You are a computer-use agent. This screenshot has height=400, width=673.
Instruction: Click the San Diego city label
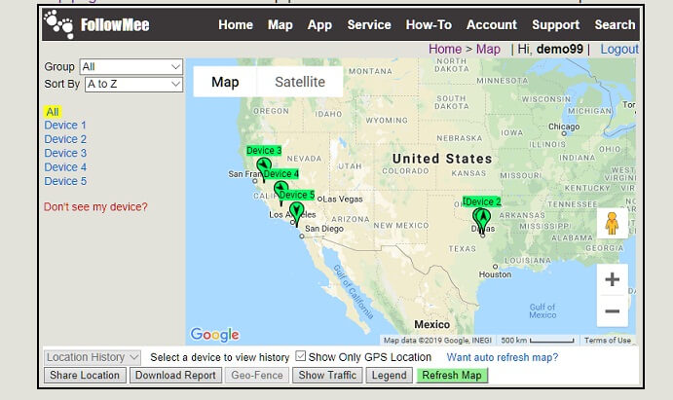(x=324, y=229)
